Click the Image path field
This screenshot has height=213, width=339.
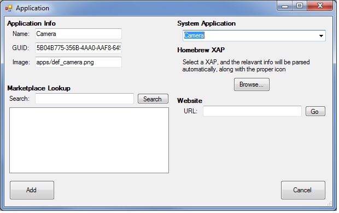(x=78, y=62)
